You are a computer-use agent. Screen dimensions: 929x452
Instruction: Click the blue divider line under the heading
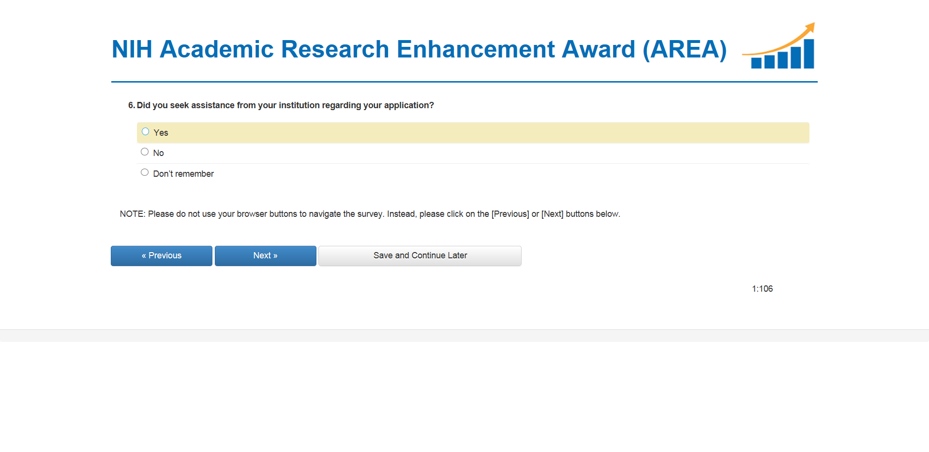[x=464, y=82]
